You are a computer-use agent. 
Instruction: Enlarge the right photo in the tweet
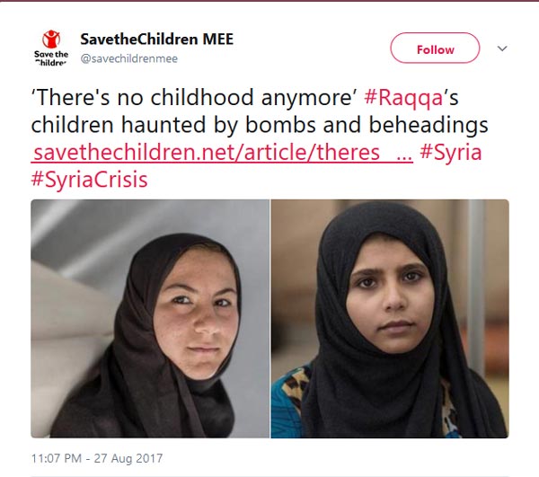click(390, 318)
